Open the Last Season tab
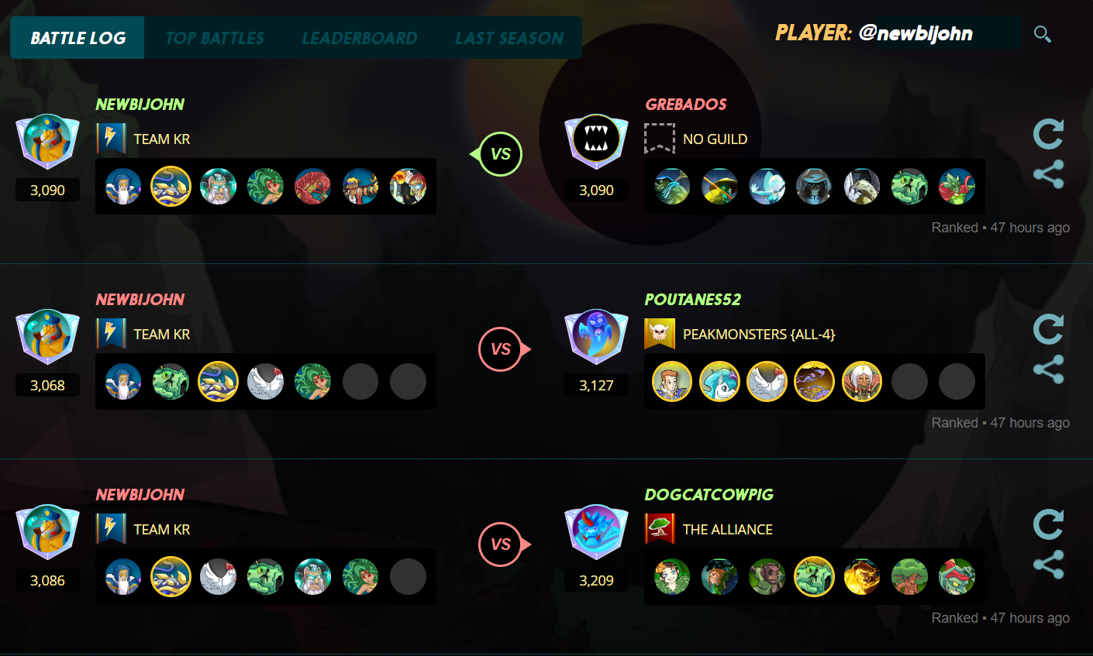This screenshot has height=656, width=1093. (x=509, y=38)
